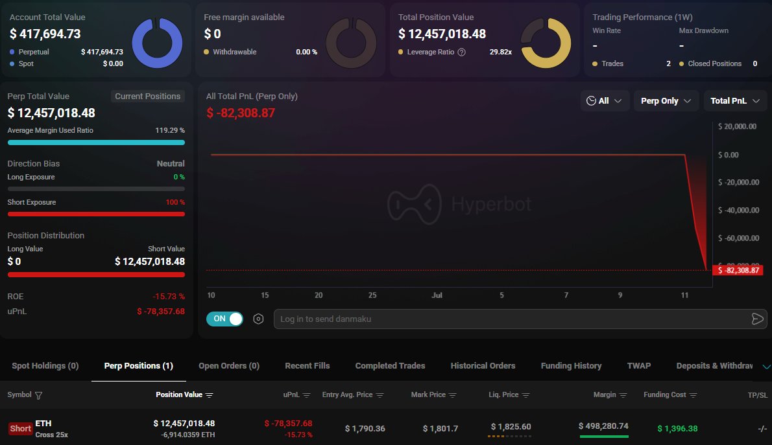Open the Deposits & Withdraw tab

(714, 366)
